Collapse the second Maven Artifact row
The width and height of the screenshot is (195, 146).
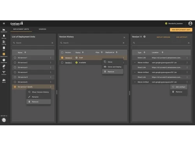click(135, 72)
